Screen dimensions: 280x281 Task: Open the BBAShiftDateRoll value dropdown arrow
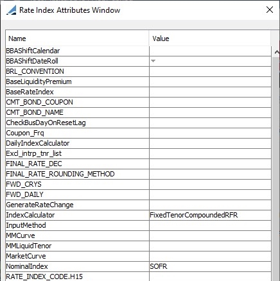click(153, 61)
